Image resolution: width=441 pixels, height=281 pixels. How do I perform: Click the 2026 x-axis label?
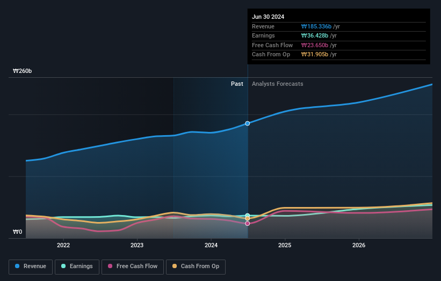(x=359, y=245)
